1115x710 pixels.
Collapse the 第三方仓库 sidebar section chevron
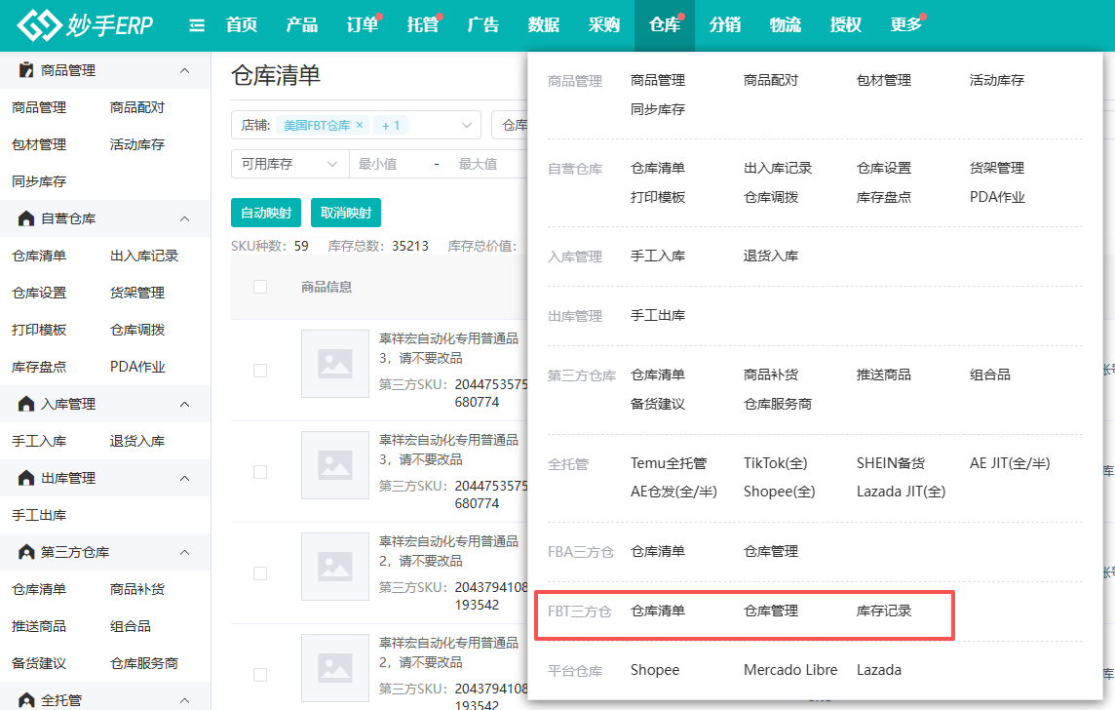point(185,552)
